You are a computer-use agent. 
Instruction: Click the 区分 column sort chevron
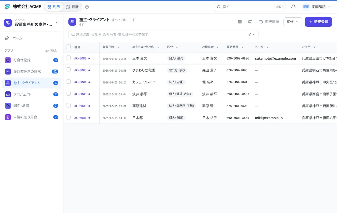(x=177, y=47)
